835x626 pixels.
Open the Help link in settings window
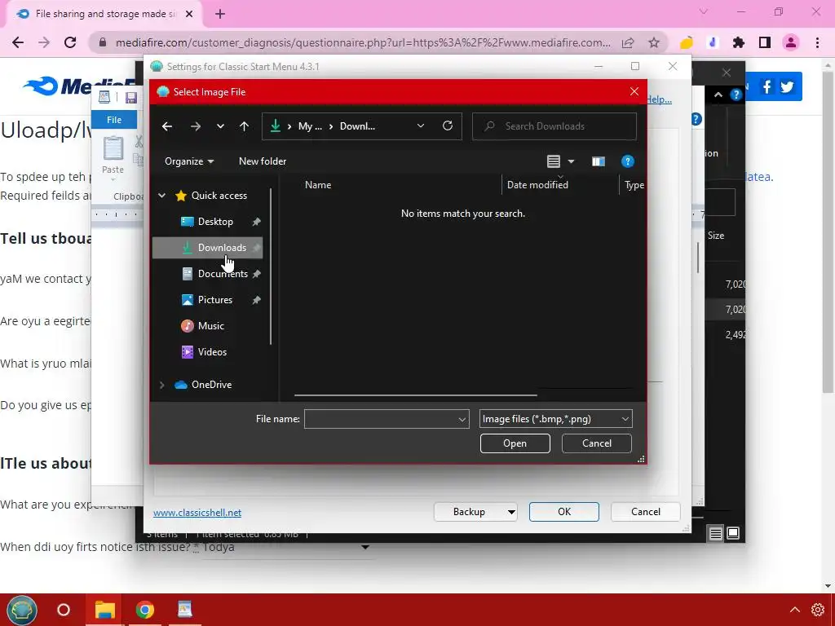tap(659, 99)
